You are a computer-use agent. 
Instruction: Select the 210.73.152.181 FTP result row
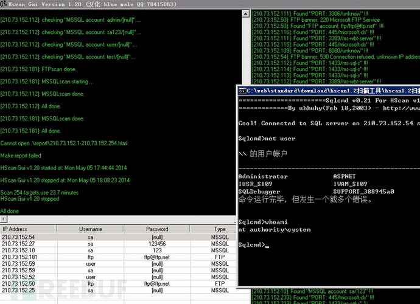coord(118,257)
